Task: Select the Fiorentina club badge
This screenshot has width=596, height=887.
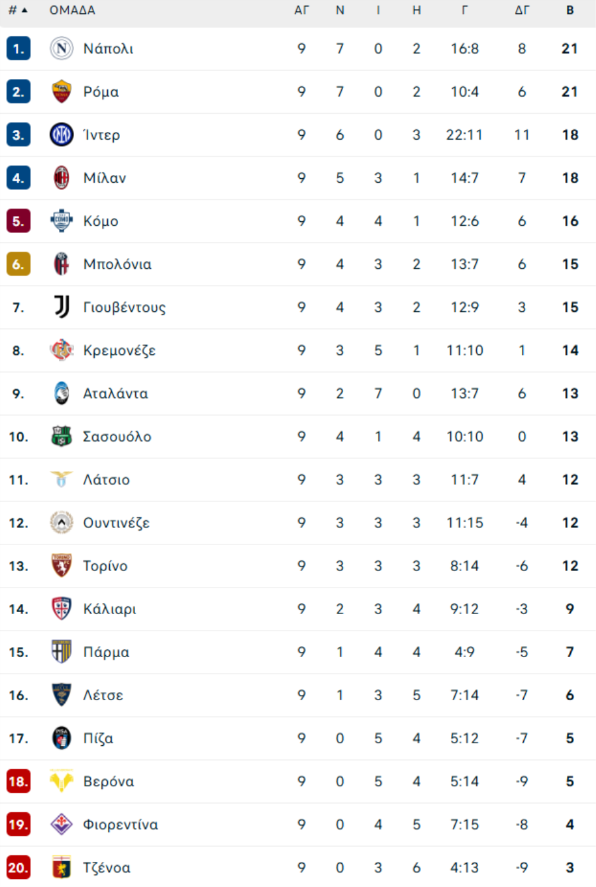Action: [62, 824]
